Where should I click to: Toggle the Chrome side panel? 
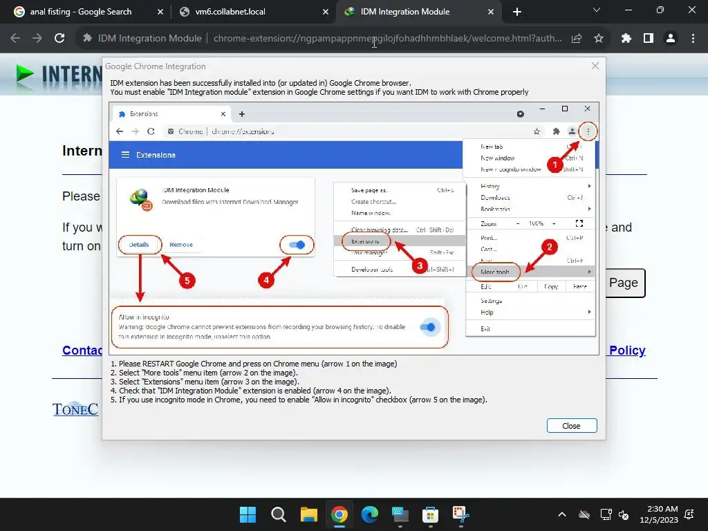tap(649, 39)
